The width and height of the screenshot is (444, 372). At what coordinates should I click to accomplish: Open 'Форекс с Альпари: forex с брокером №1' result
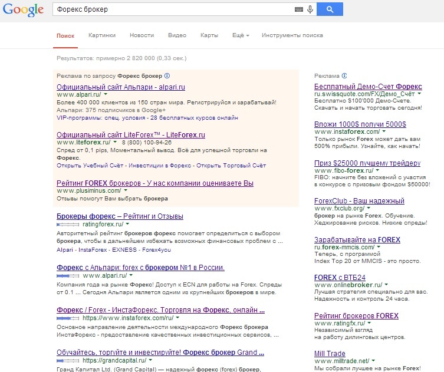pos(140,268)
